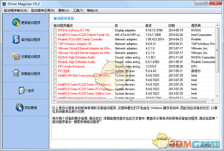Check the PCI 总线 row checkbox

tap(55, 71)
